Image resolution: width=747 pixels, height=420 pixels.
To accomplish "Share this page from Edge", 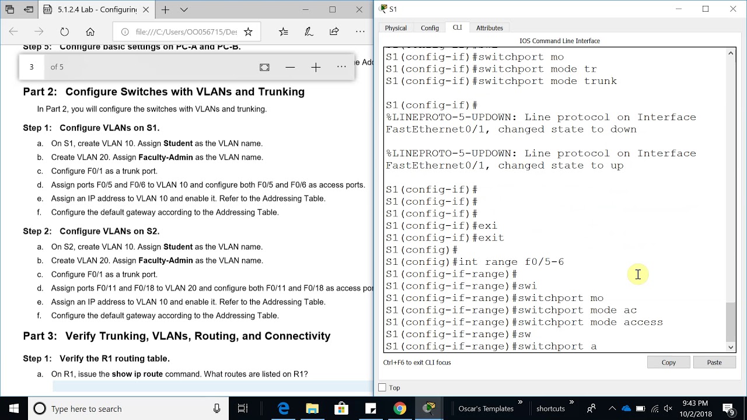I will pos(334,32).
